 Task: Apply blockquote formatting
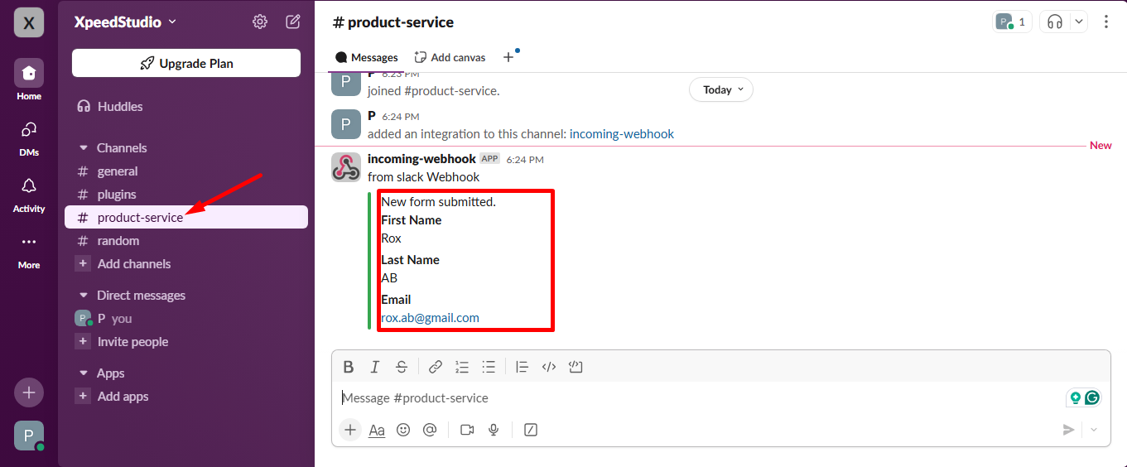pos(522,367)
